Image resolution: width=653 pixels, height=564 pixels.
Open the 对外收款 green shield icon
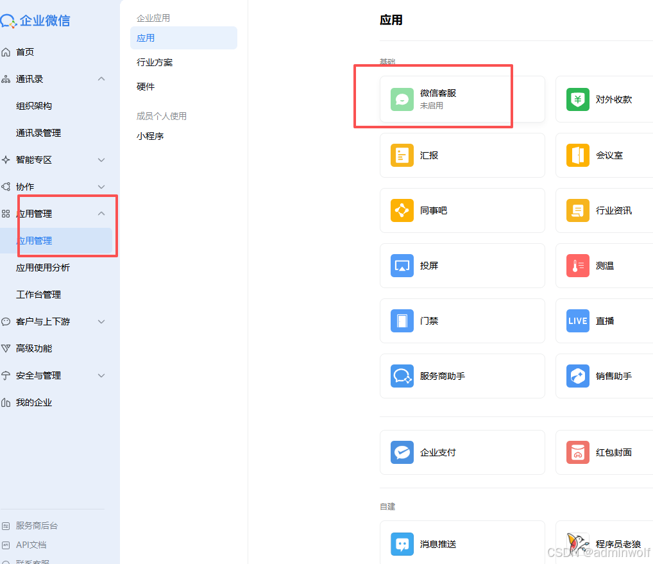click(x=577, y=99)
